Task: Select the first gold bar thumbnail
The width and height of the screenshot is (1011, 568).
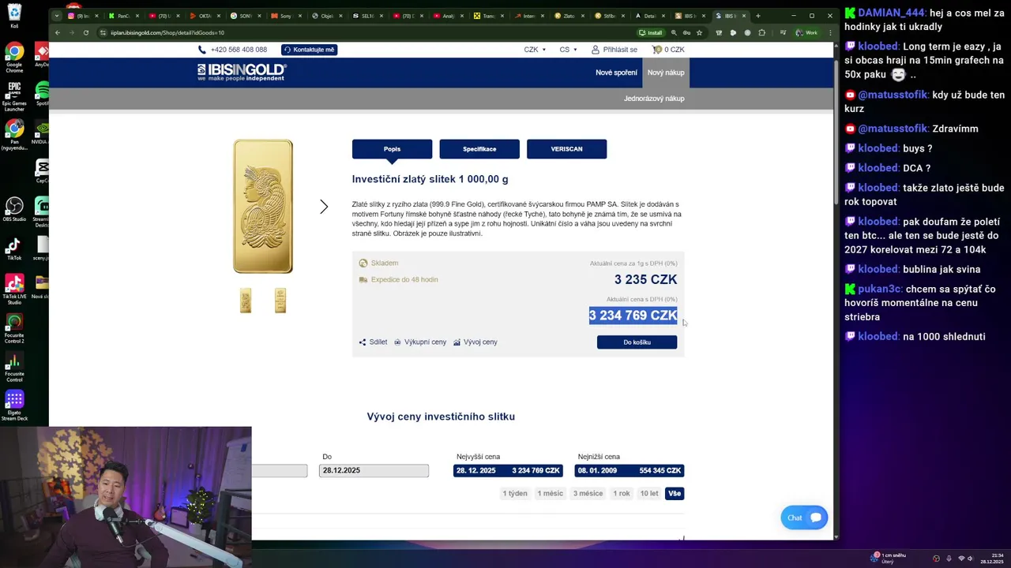Action: pos(246,301)
